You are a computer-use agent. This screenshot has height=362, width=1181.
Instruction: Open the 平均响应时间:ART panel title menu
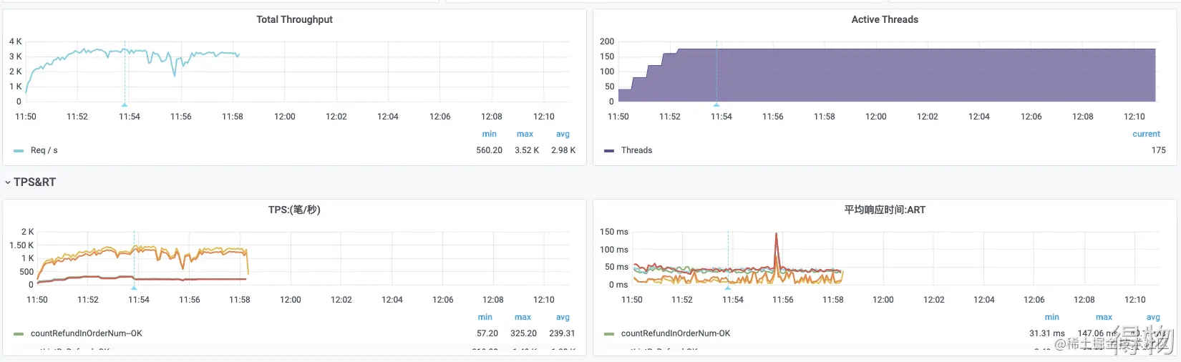885,210
